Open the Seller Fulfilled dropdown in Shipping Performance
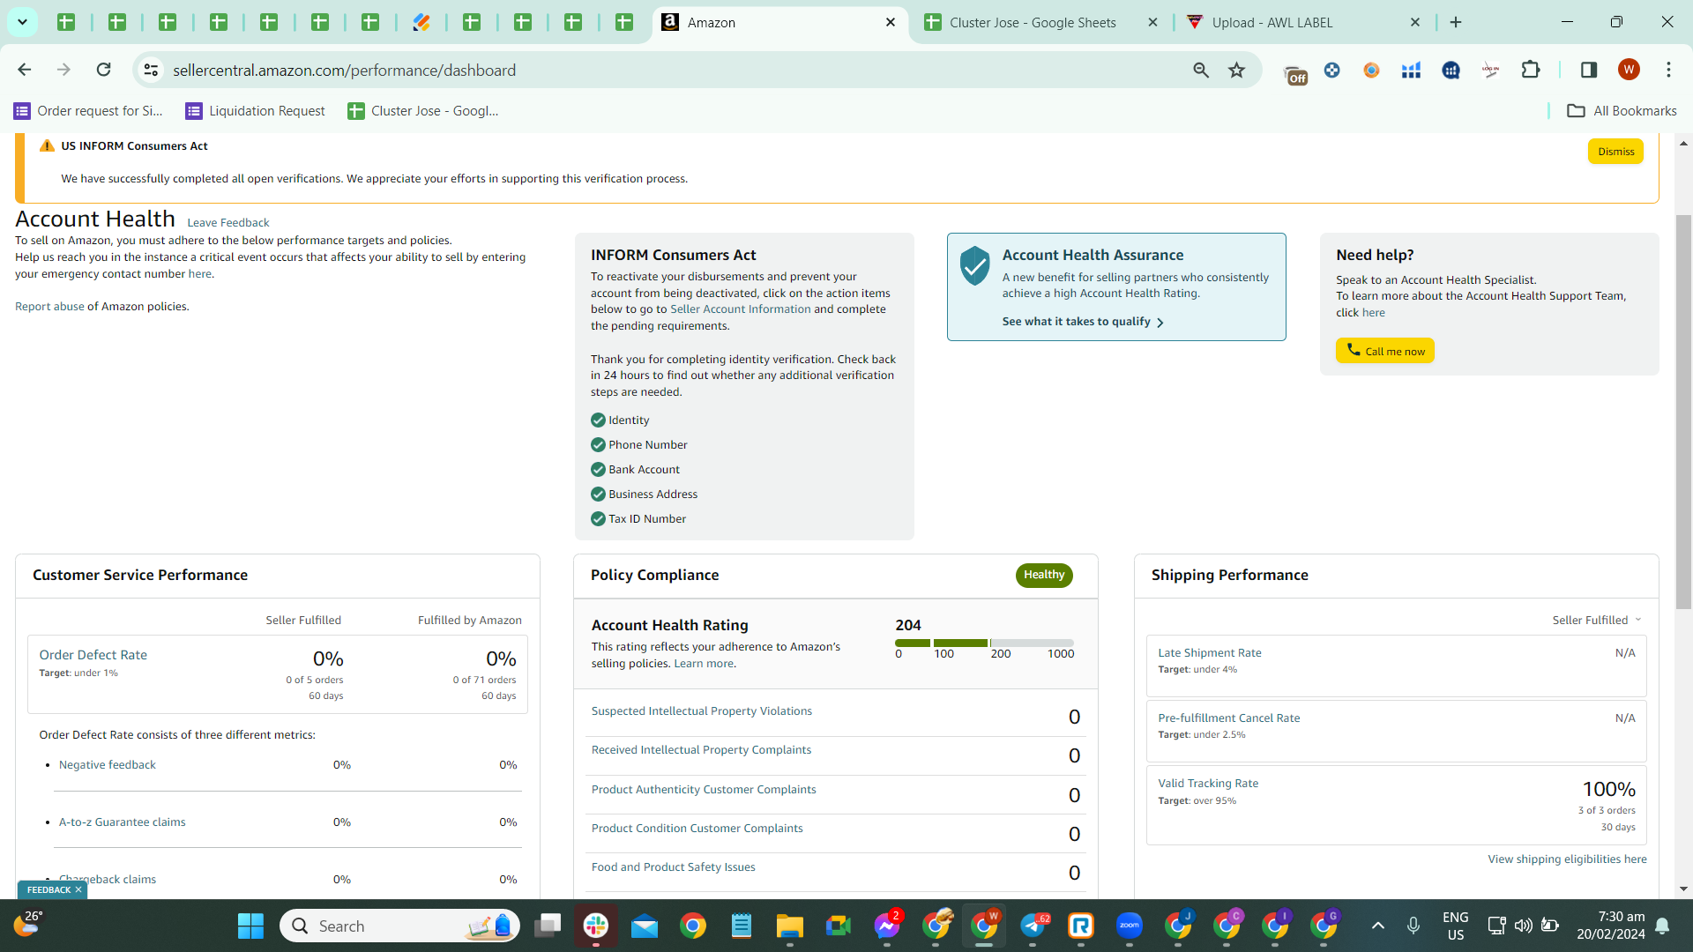 (x=1597, y=620)
